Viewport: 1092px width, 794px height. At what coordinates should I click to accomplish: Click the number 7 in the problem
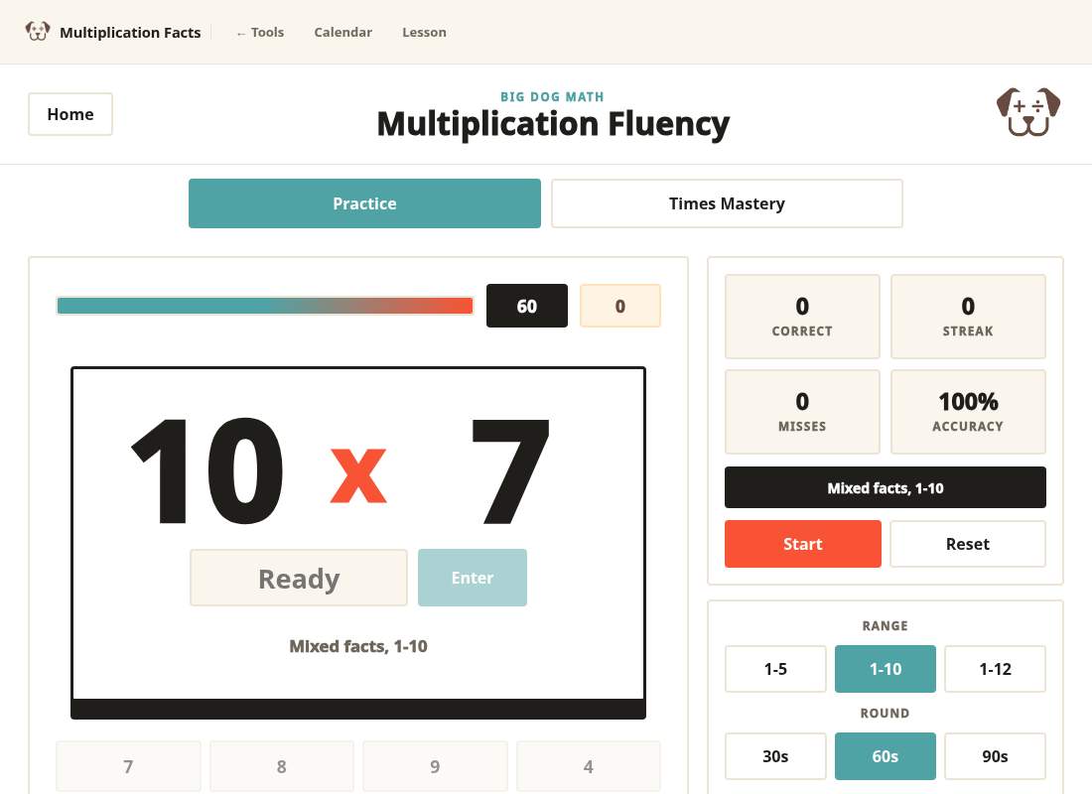pos(510,470)
